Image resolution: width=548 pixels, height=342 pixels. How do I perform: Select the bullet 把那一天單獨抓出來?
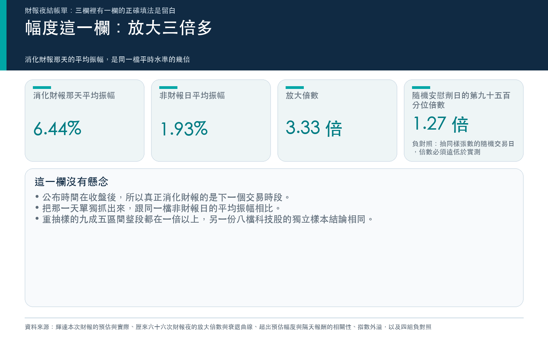click(158, 208)
